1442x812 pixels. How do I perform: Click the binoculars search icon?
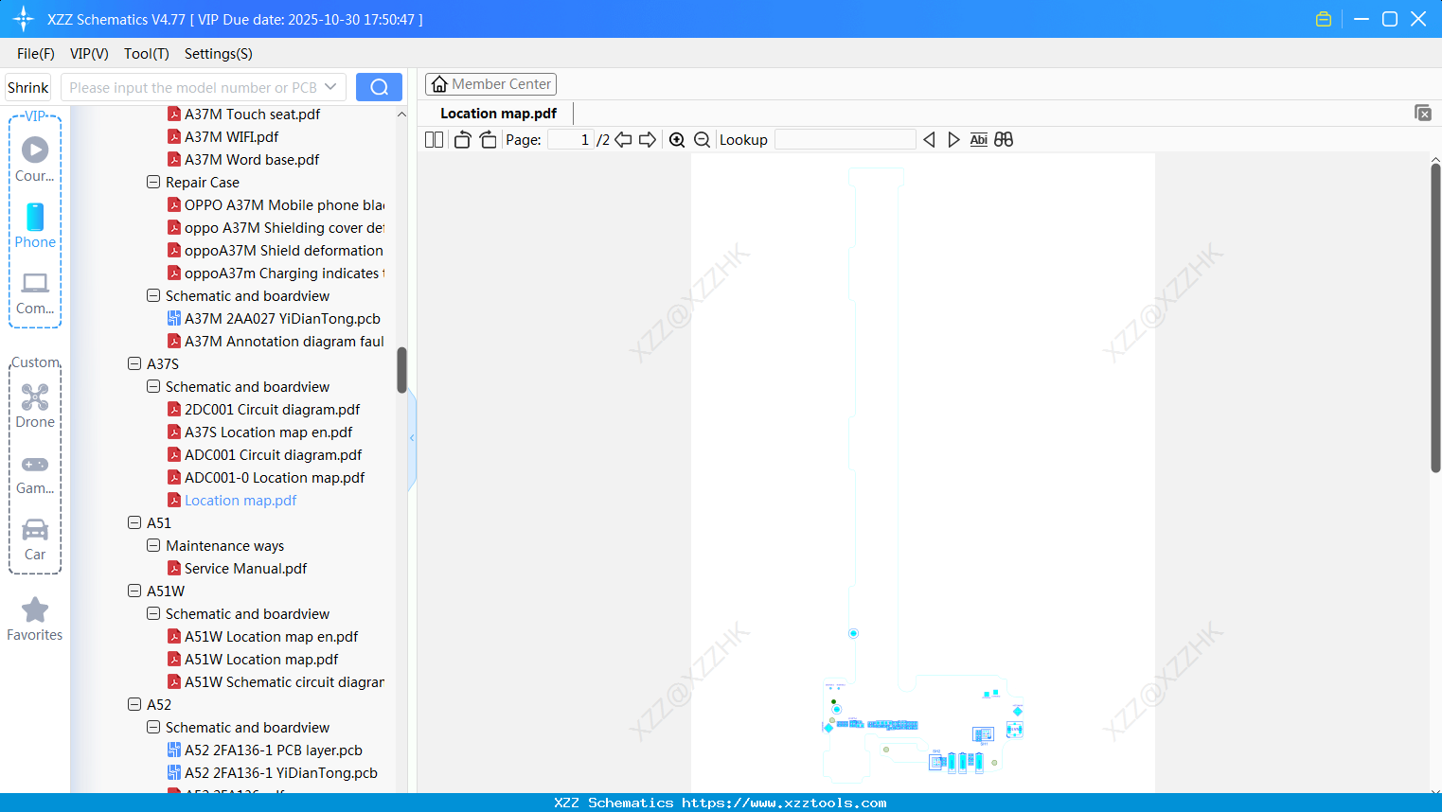click(x=1004, y=140)
